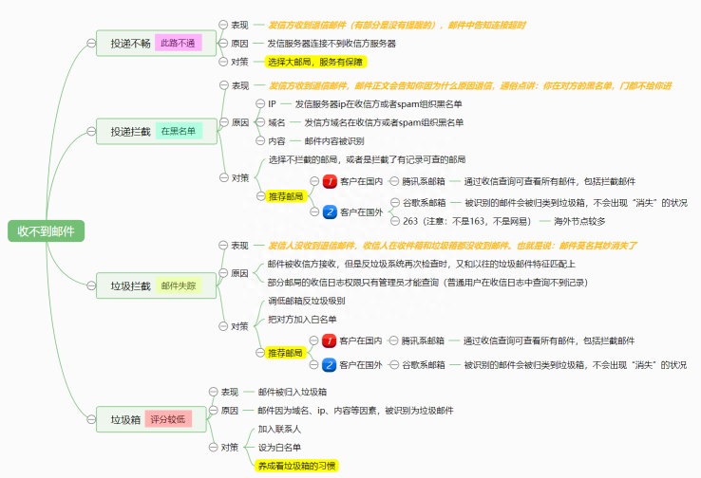701x478 pixels.
Task: Collapse the 对策 node under 投递不畅
Action: [x=223, y=62]
